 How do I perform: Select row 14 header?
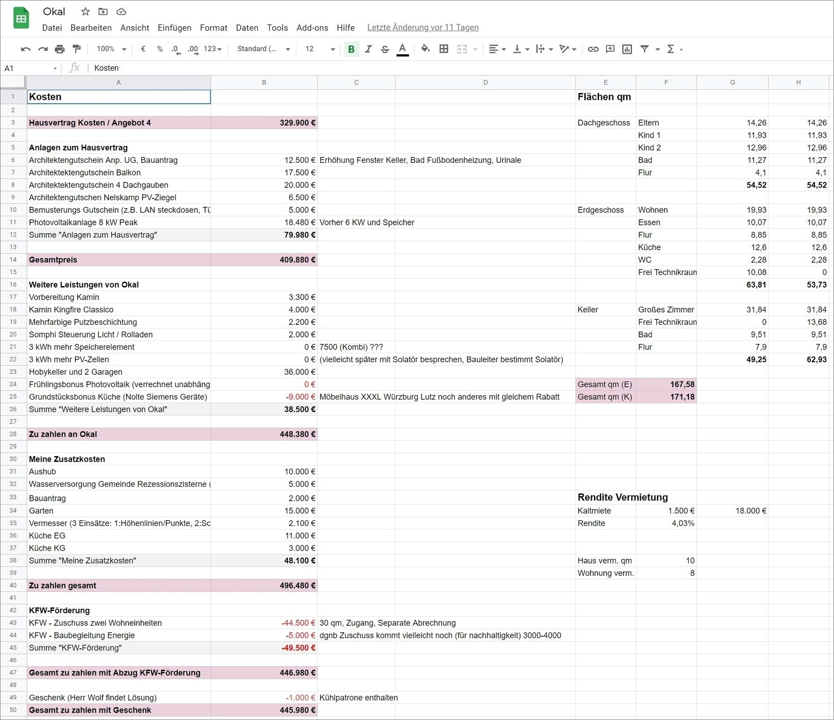13,260
